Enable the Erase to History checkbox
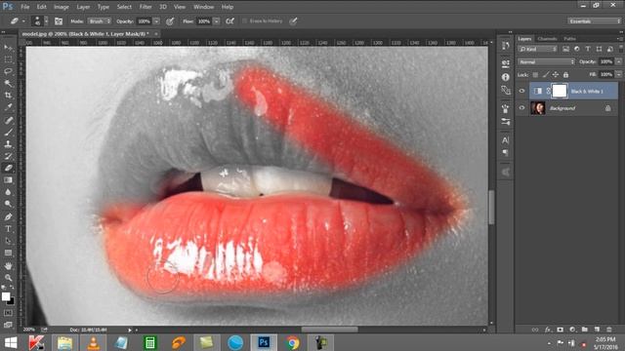625x351 pixels. pyautogui.click(x=245, y=21)
